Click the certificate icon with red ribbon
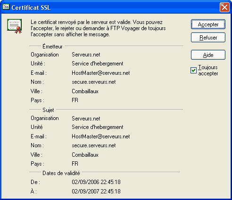The width and height of the screenshot is (232, 200). 15,26
